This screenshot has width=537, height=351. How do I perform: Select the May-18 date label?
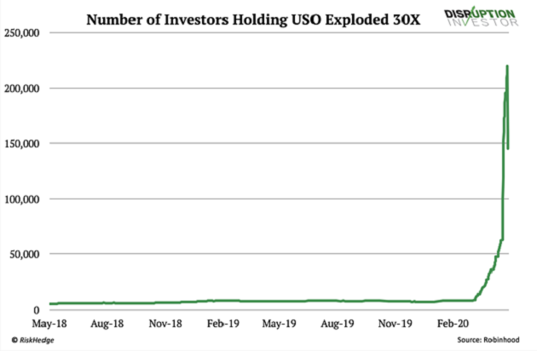click(x=50, y=324)
